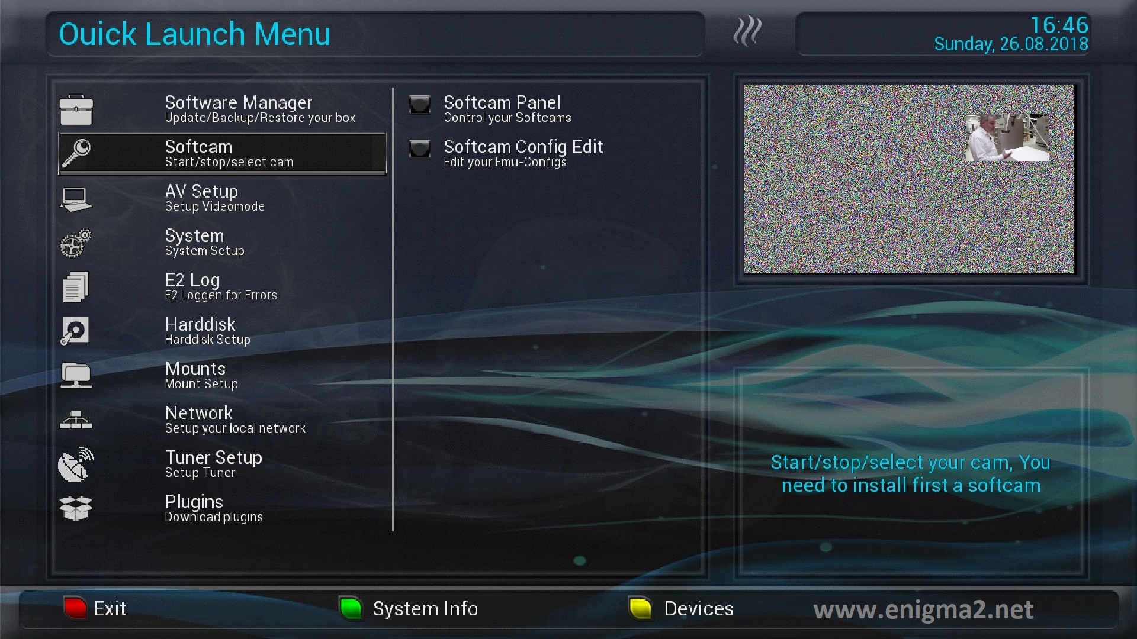Select the AV Setup monitor icon
Screen dimensions: 1137x639
tap(76, 198)
